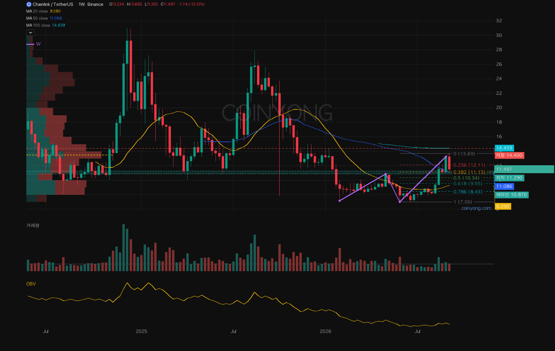Click the 32 label on the price axis
The height and width of the screenshot is (351, 555).
(x=499, y=21)
